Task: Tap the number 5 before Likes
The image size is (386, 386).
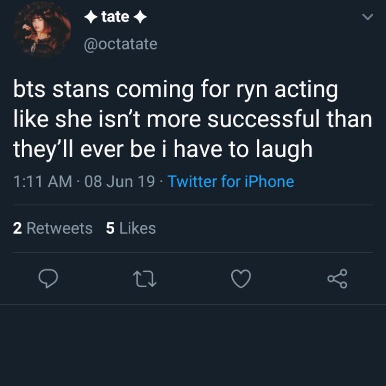Action: click(110, 228)
